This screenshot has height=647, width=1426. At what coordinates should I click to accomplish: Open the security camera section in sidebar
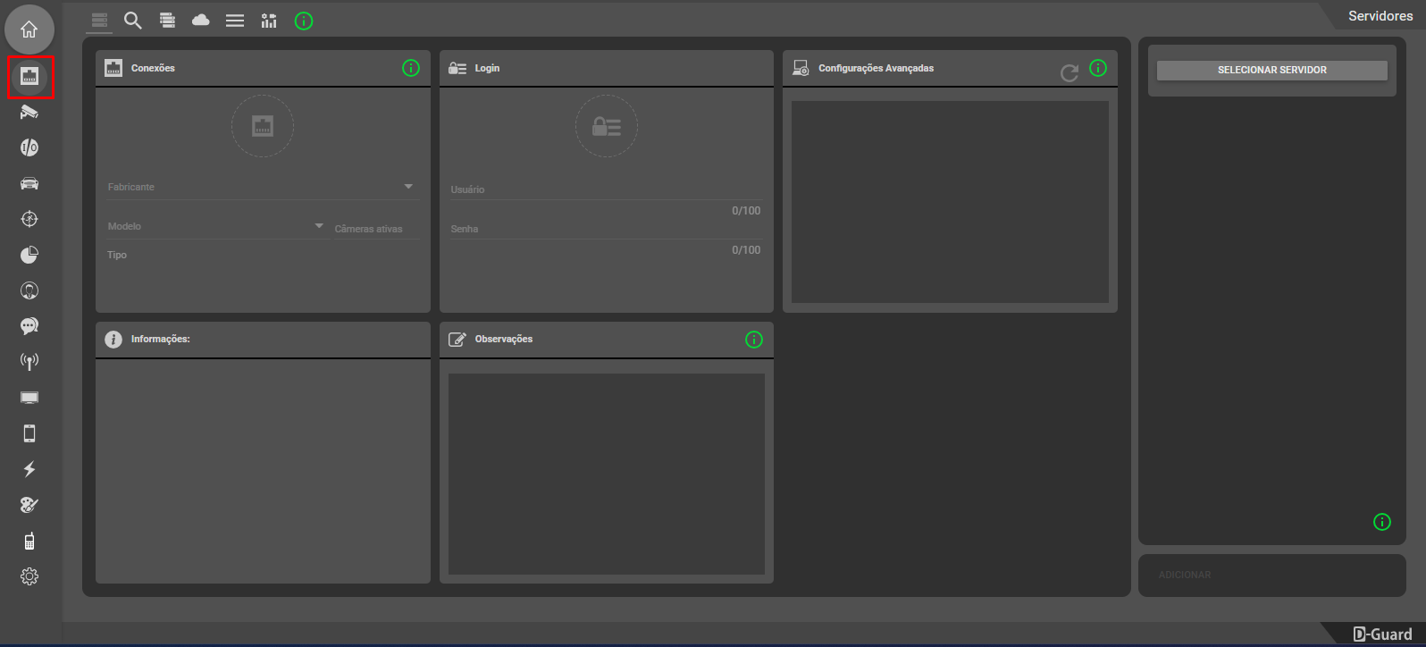29,113
